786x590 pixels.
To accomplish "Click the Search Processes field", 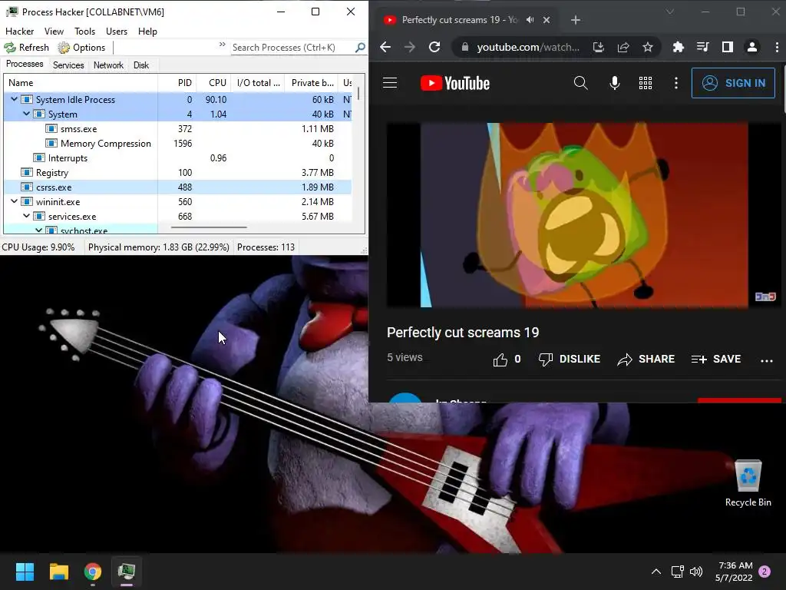I will pos(292,48).
